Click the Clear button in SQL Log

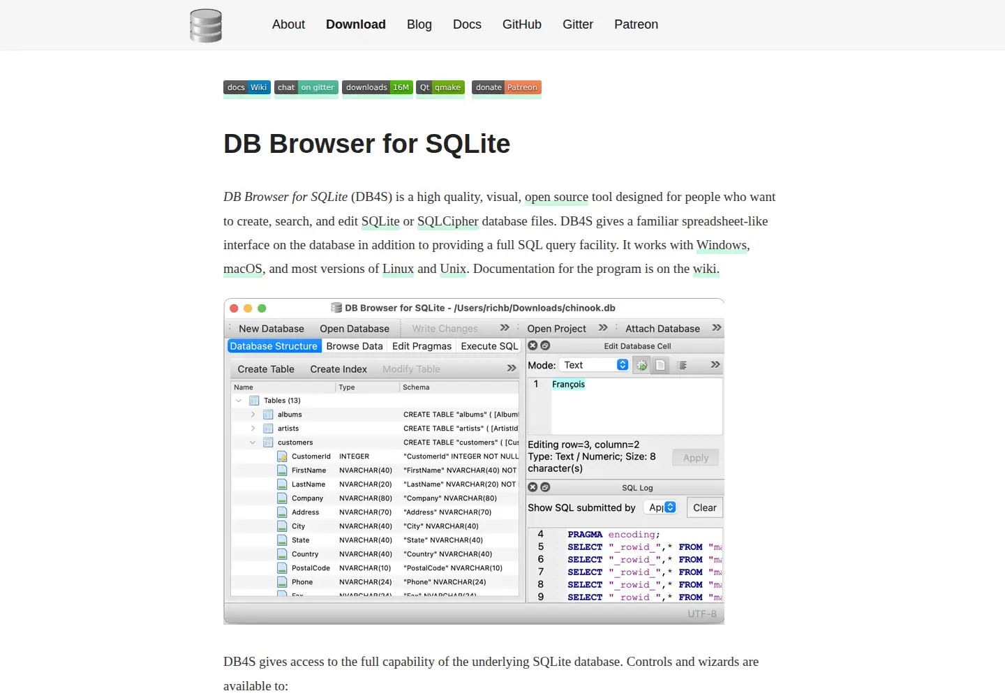(x=705, y=507)
